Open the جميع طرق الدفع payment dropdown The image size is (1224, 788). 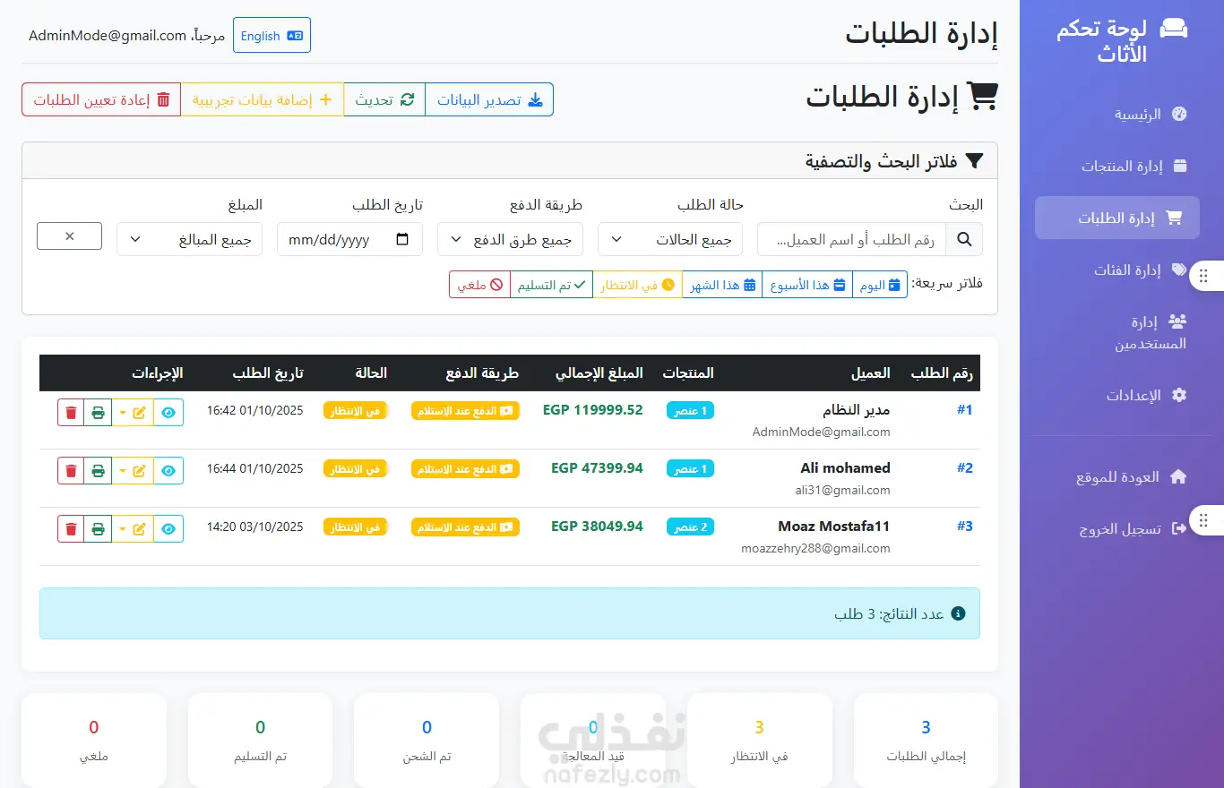[x=511, y=239]
